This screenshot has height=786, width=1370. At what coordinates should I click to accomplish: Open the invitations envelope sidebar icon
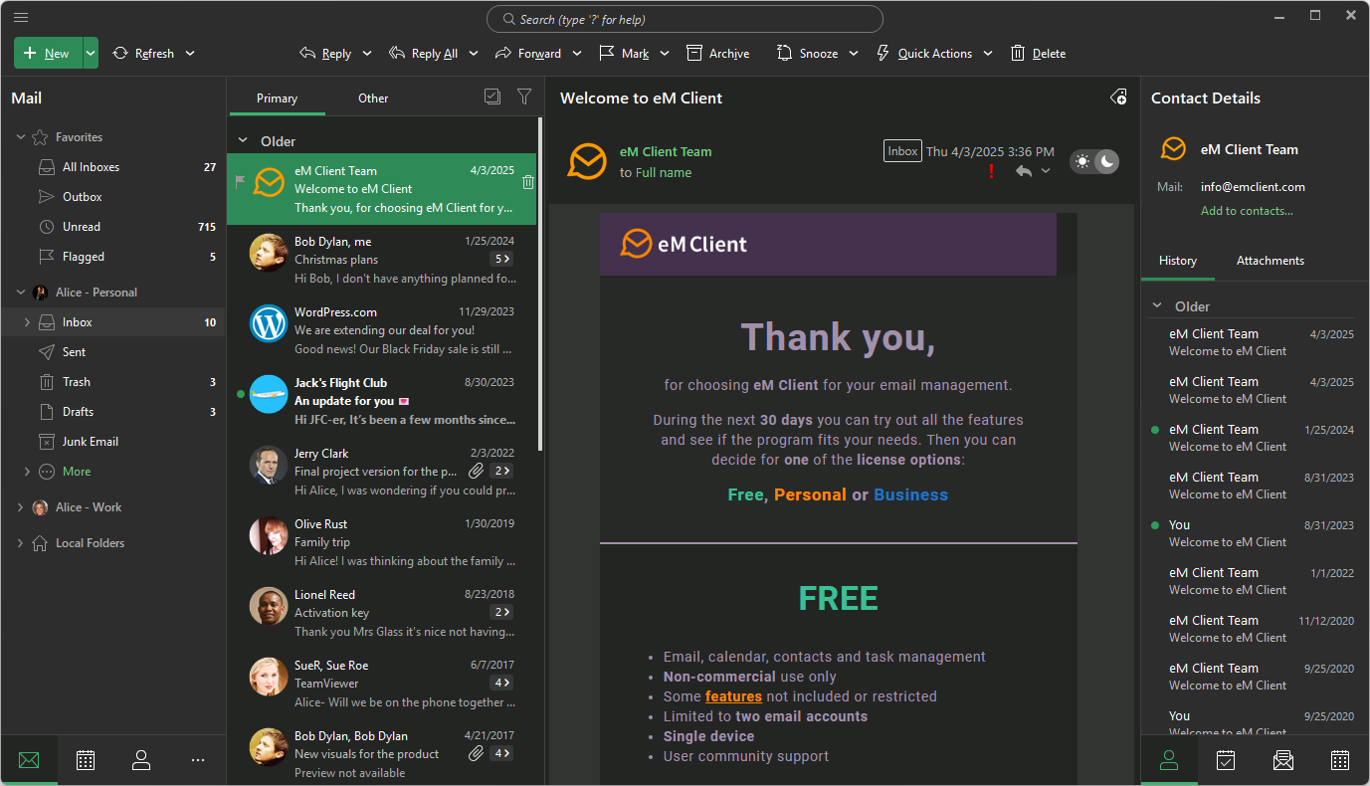pos(1283,761)
